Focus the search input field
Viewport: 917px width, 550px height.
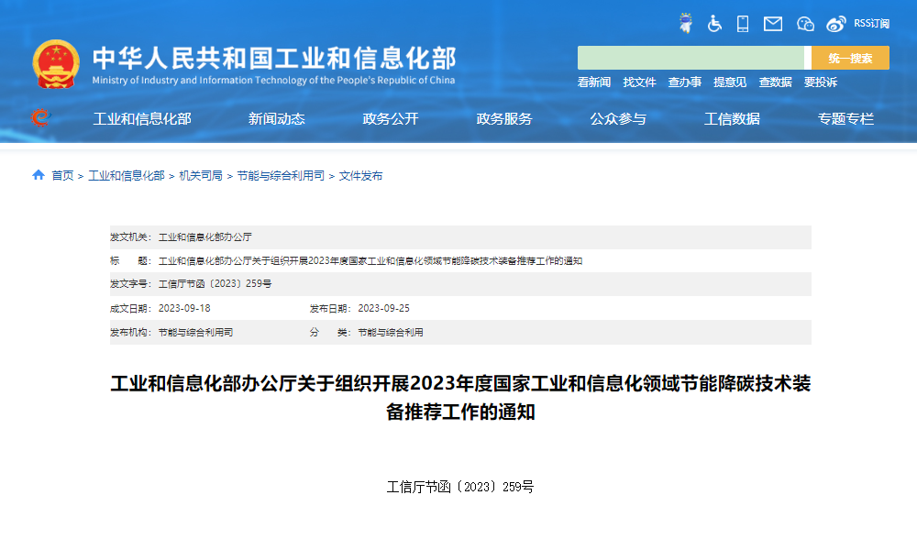[x=691, y=58]
